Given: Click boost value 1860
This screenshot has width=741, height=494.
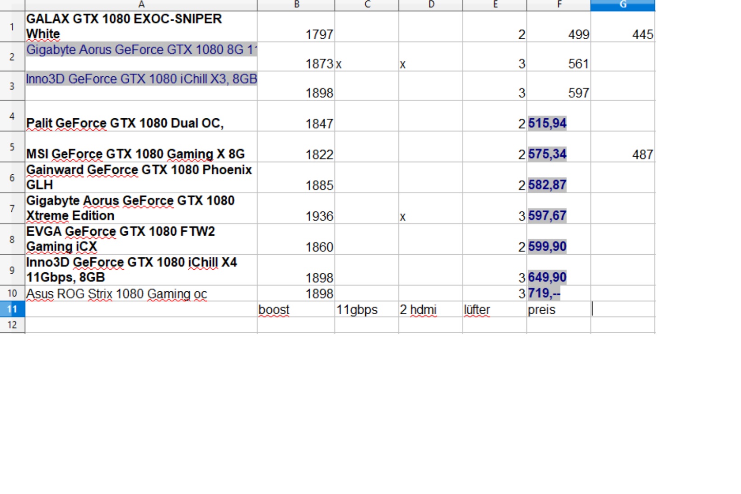Looking at the screenshot, I should pos(319,247).
